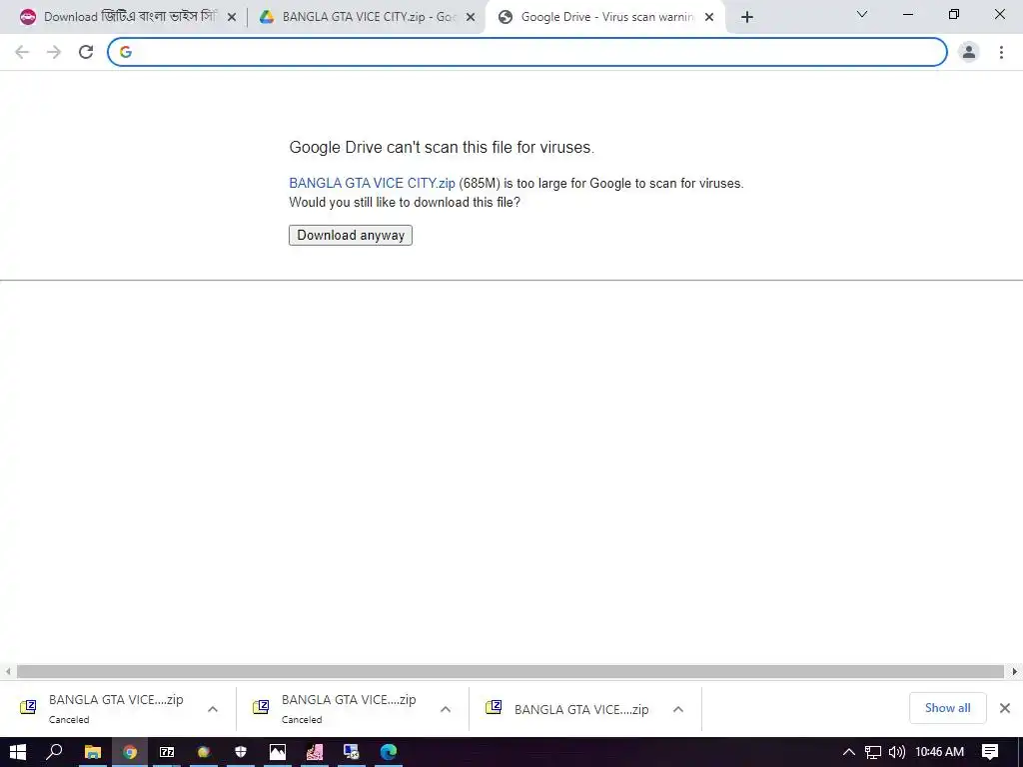Image resolution: width=1023 pixels, height=767 pixels.
Task: Open the monitor app taskbar icon left of Edge
Action: [x=351, y=752]
